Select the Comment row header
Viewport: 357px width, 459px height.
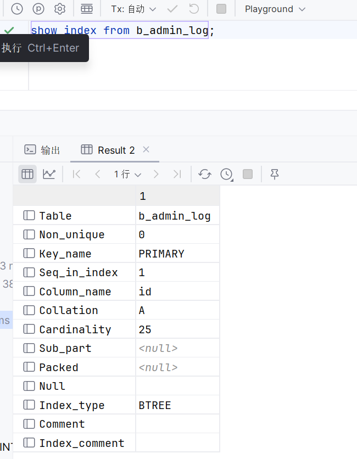[x=74, y=424]
